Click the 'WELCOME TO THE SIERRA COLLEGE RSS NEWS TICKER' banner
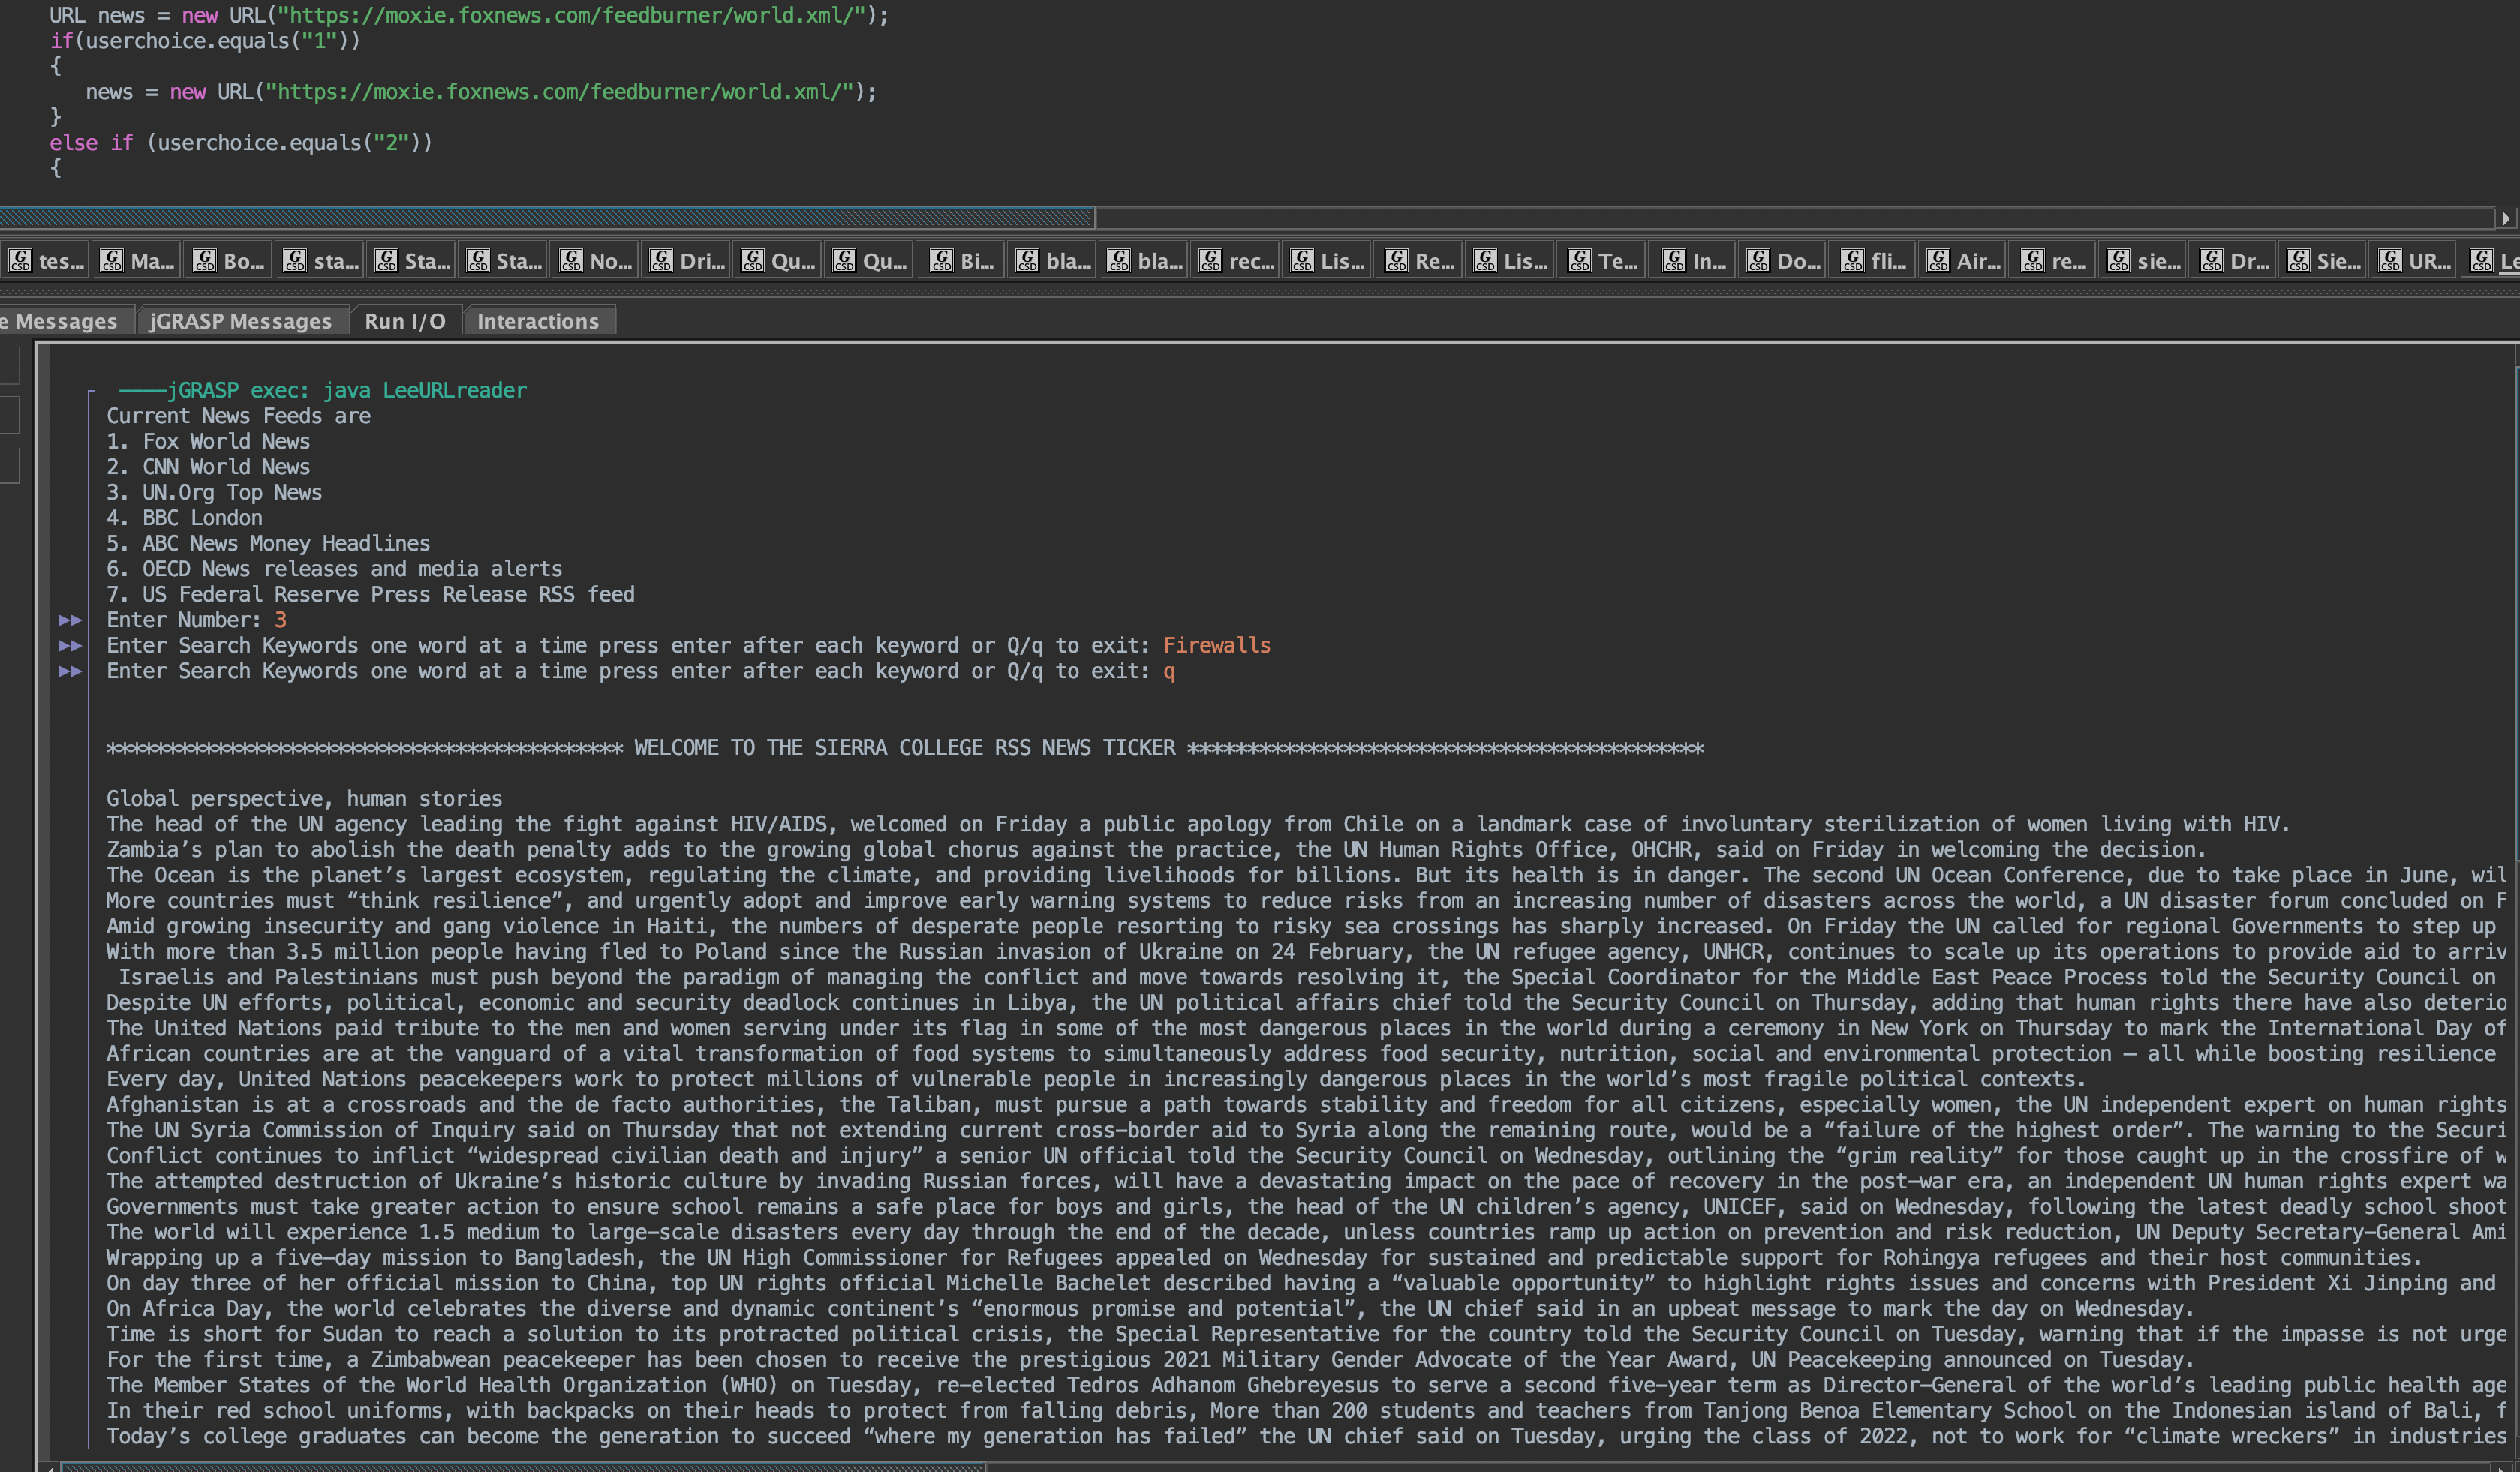The height and width of the screenshot is (1472, 2520). coord(904,748)
